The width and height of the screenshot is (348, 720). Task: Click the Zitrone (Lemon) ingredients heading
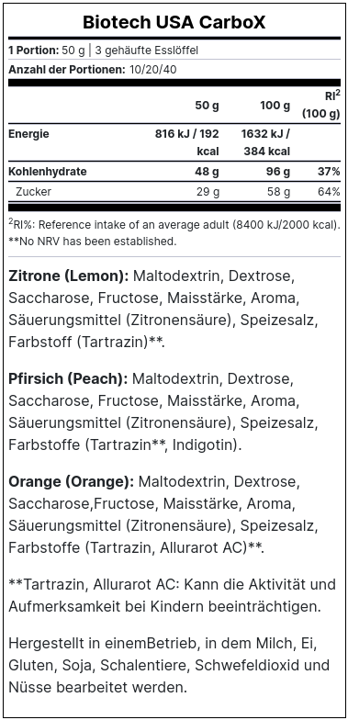[x=68, y=276]
